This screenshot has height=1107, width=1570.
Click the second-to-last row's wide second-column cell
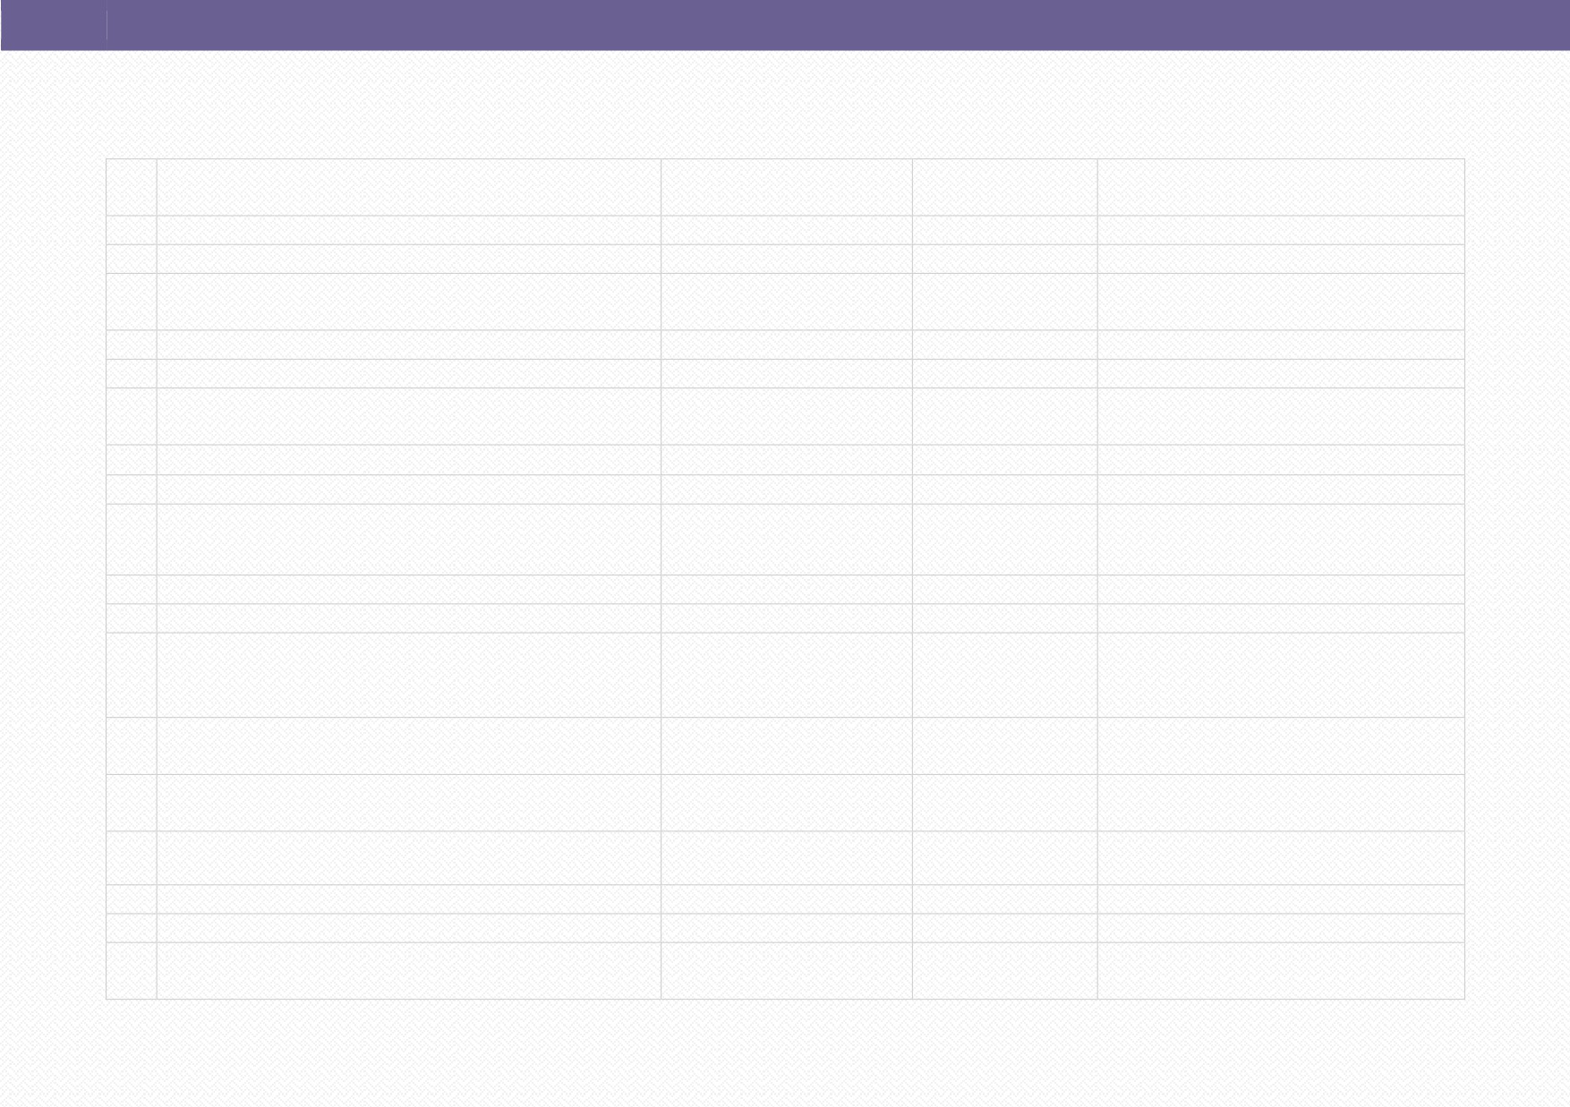[408, 928]
